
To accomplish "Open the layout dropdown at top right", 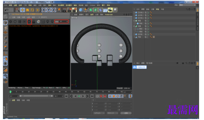I will point(187,5).
